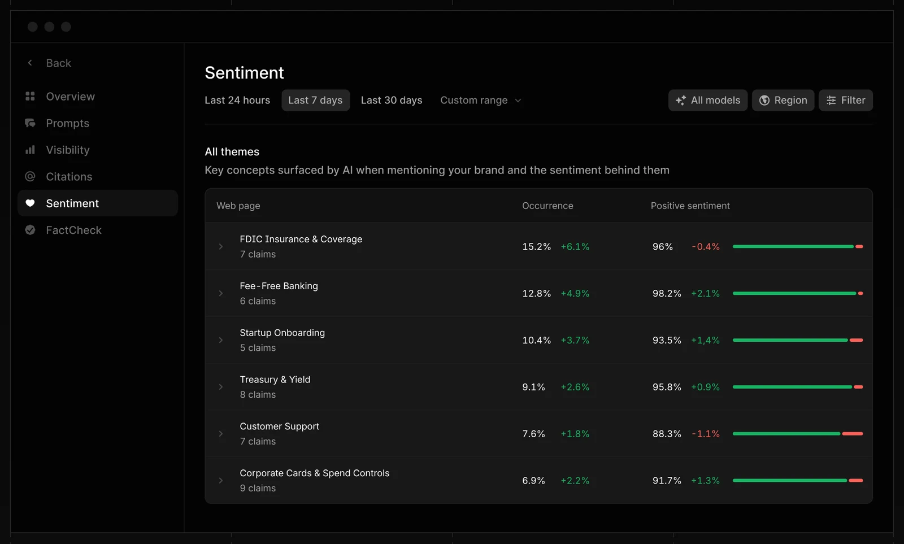Click the Customer Support sentiment bar
The height and width of the screenshot is (544, 904).
tap(798, 434)
